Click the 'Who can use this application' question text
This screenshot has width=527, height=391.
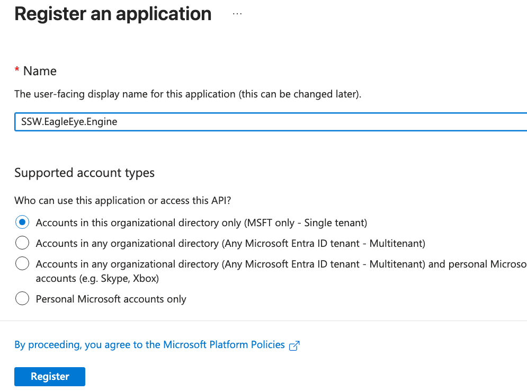click(123, 201)
